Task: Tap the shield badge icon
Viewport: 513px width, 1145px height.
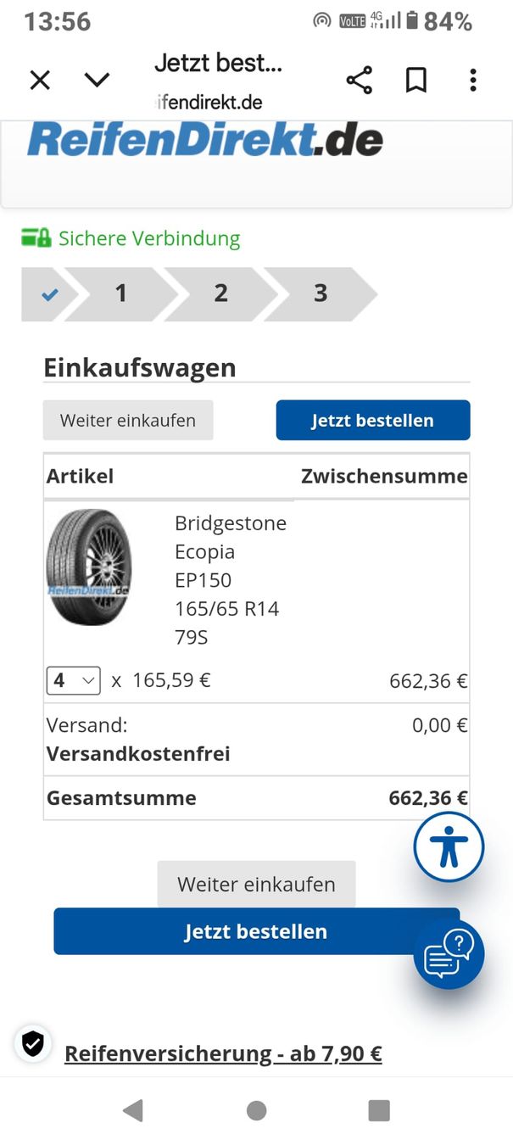Action: (x=33, y=1044)
